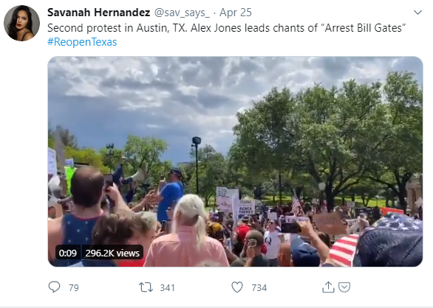This screenshot has height=308, width=433.
Task: Click the 296.2K views label
Action: point(112,253)
